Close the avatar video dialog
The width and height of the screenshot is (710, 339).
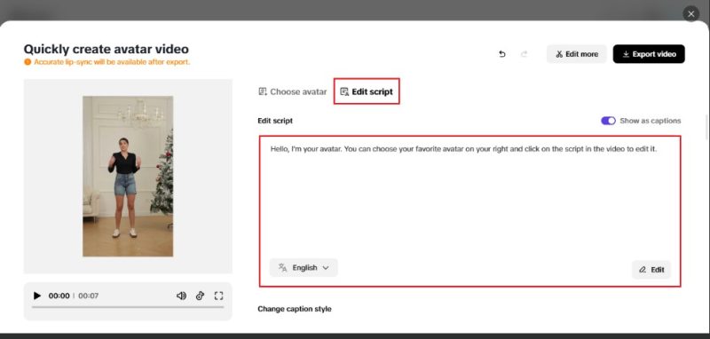pyautogui.click(x=691, y=14)
